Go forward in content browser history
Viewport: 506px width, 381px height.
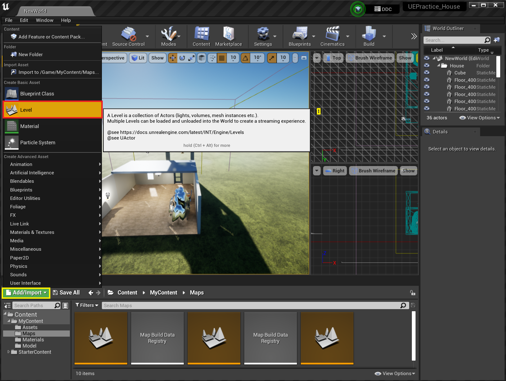[98, 293]
